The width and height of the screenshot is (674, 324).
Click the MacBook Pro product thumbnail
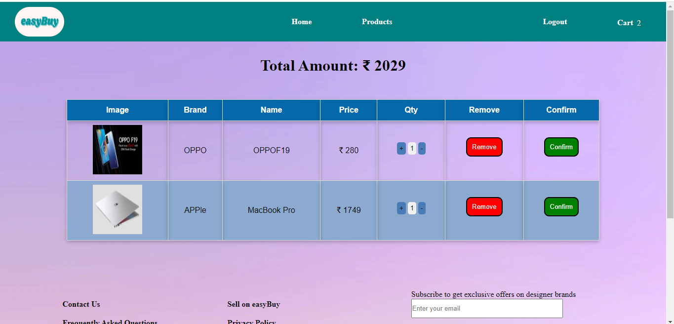tap(118, 209)
